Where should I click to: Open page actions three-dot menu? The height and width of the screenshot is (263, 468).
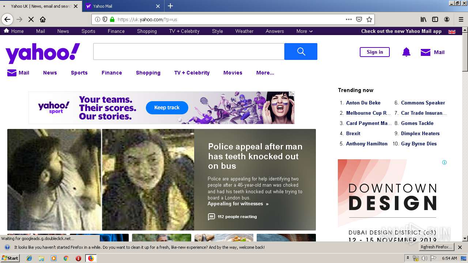click(x=349, y=19)
